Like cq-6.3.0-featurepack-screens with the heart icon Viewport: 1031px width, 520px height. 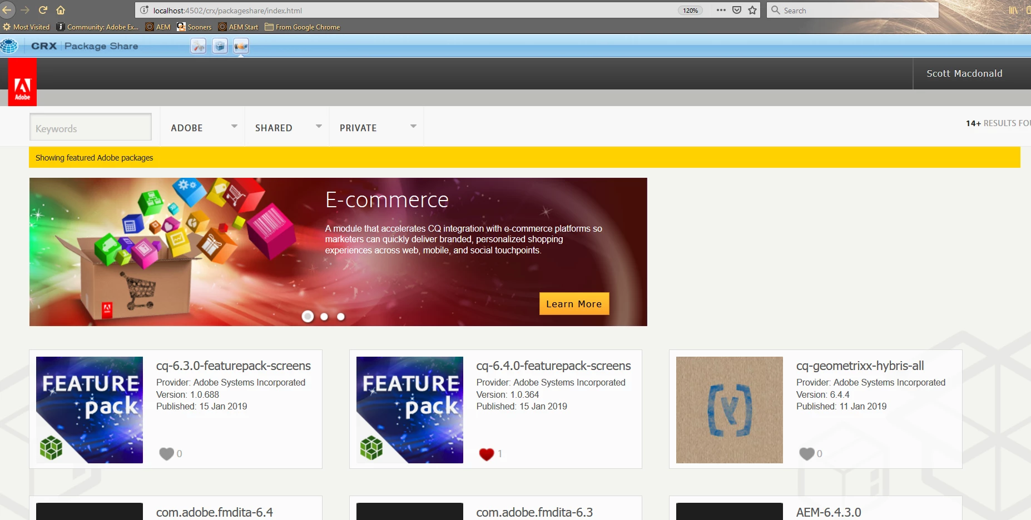166,454
